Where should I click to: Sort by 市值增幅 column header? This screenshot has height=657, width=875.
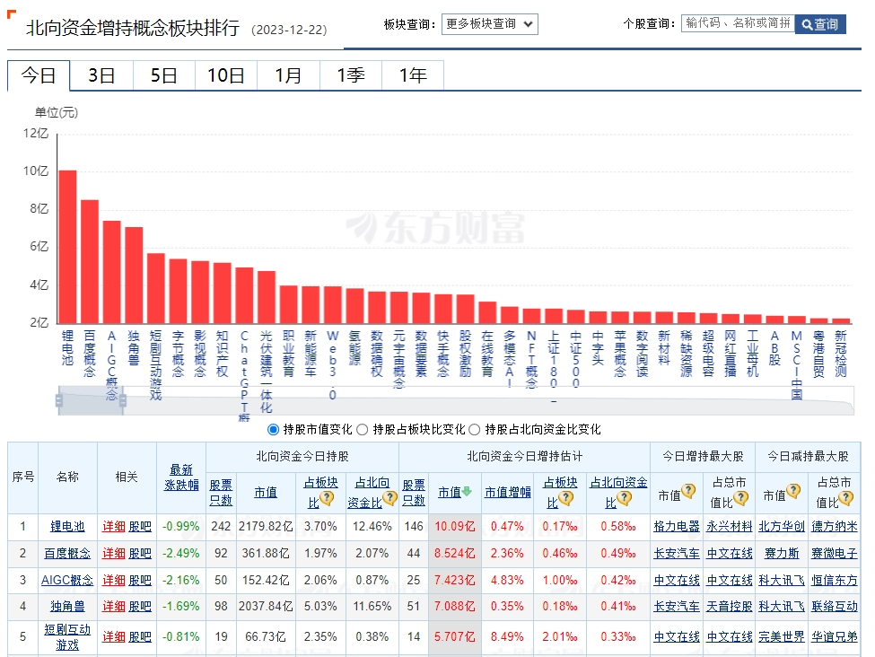click(508, 492)
